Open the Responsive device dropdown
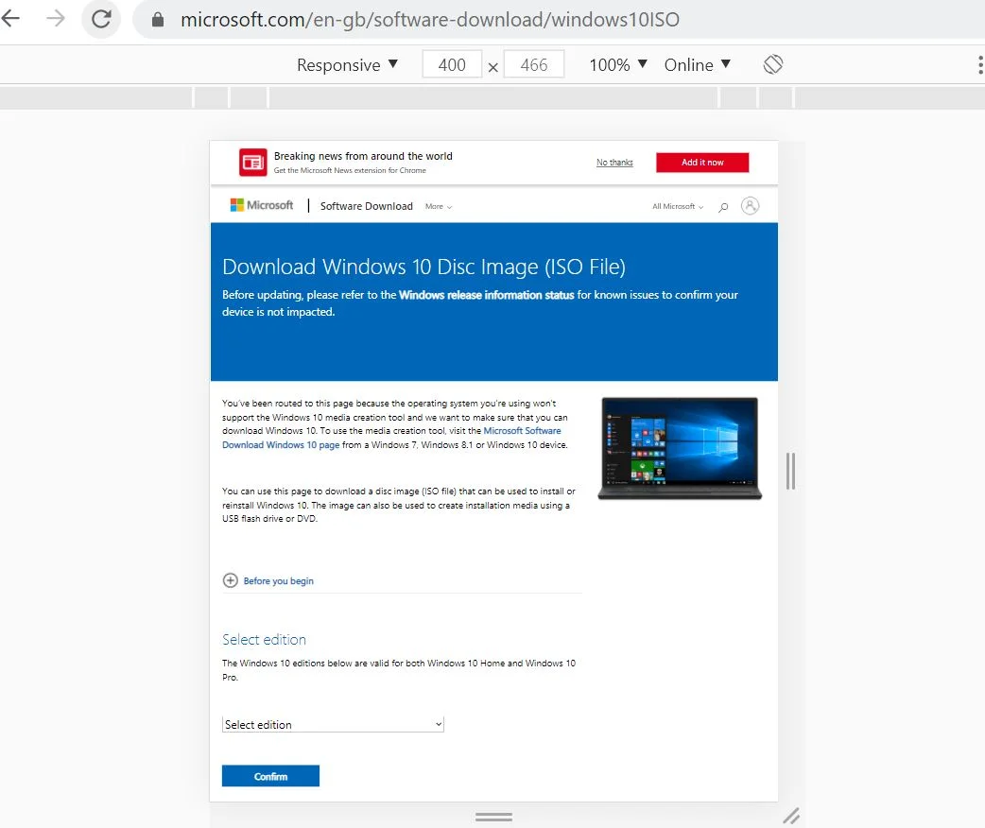 click(347, 64)
